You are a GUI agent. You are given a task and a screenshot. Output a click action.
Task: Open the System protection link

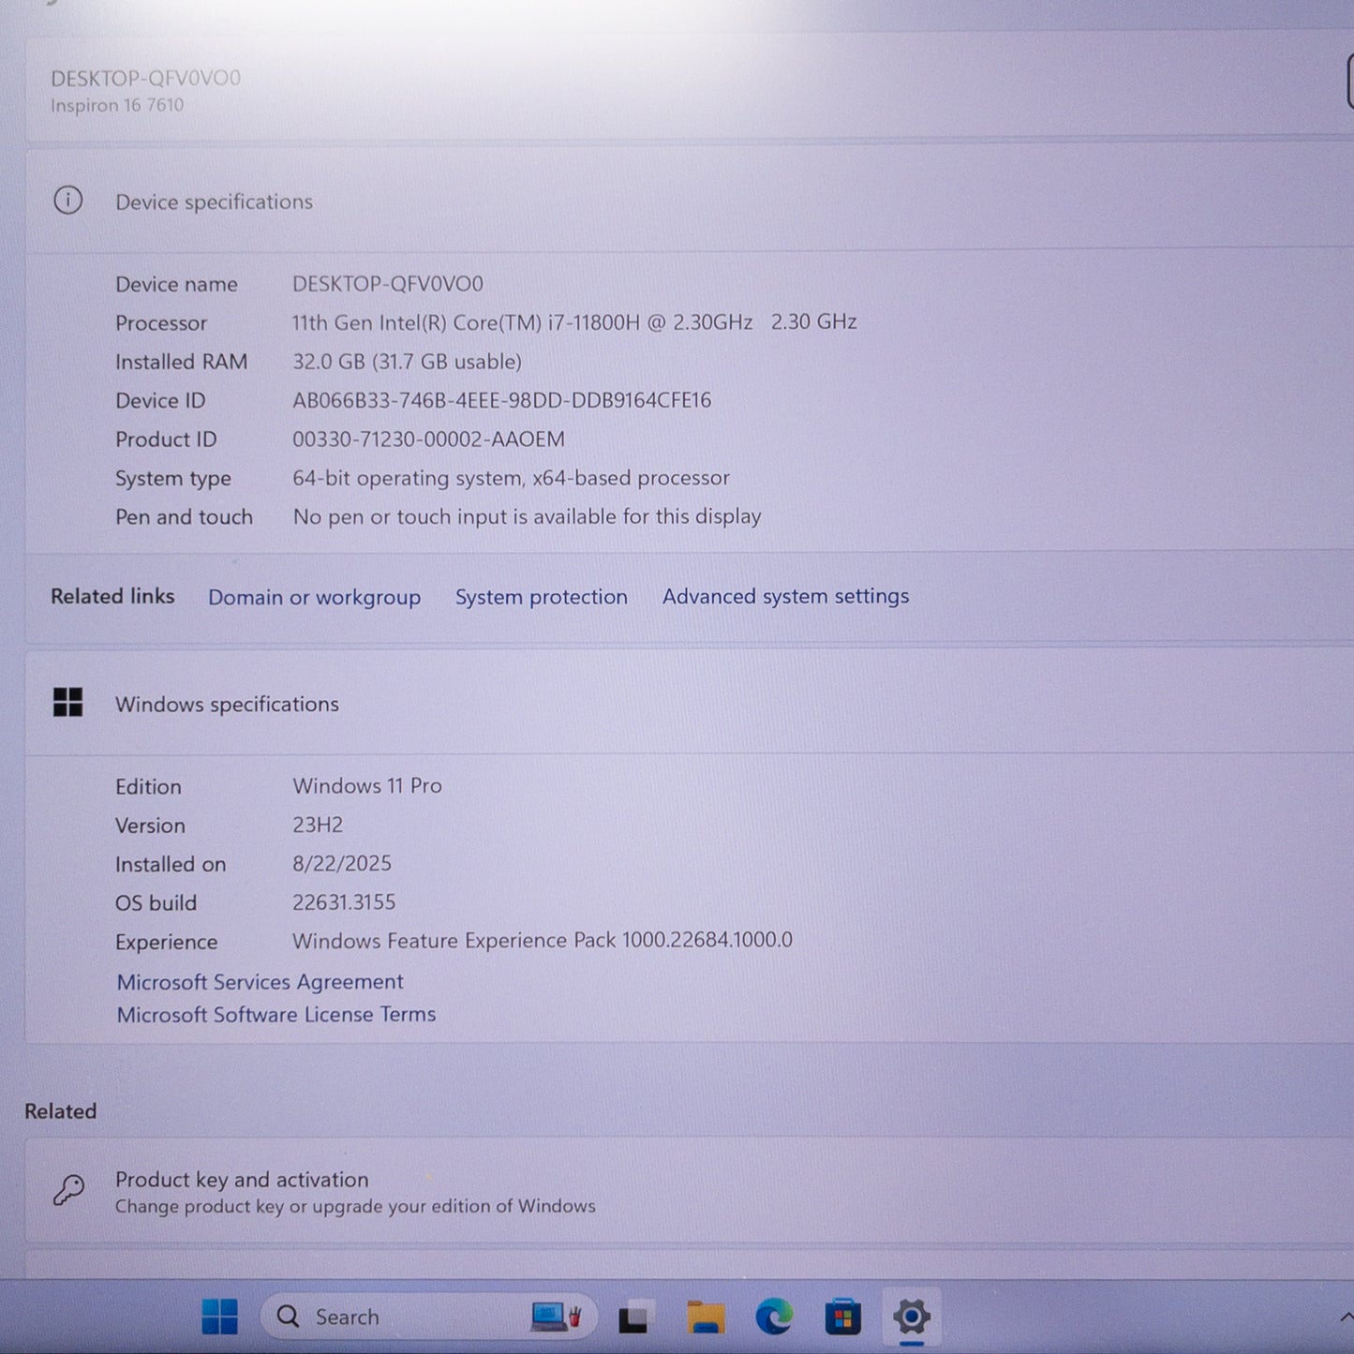point(541,597)
